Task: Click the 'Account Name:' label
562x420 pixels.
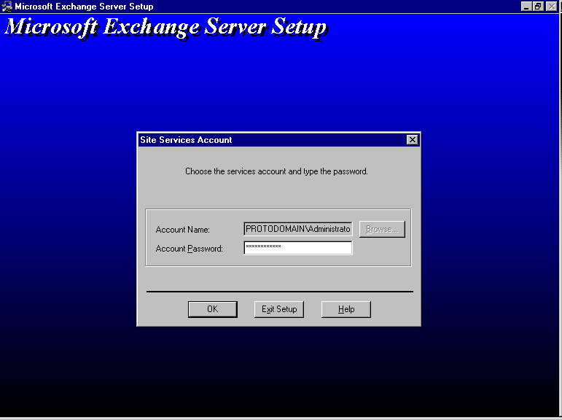Action: [182, 230]
